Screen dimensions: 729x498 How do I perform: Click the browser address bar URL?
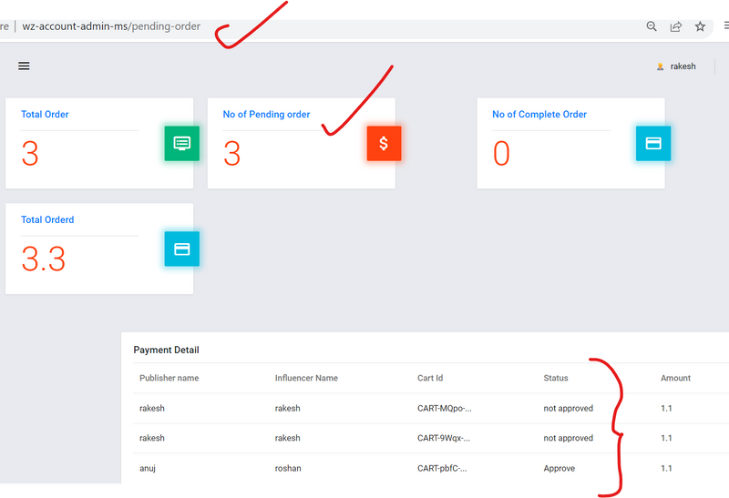click(111, 26)
